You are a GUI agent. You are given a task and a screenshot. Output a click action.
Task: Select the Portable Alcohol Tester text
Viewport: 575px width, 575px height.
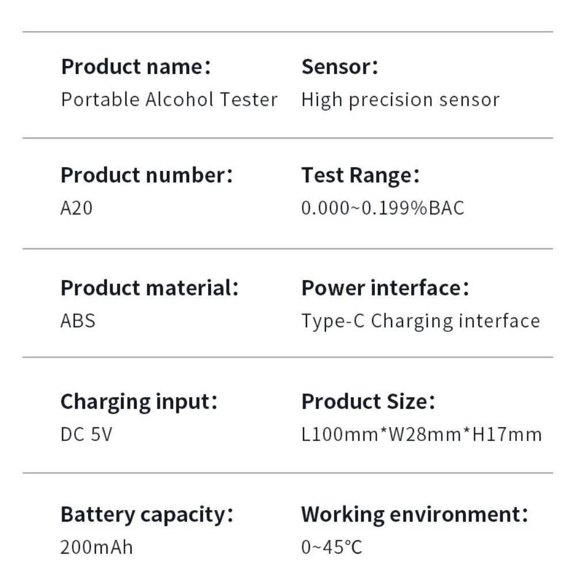(169, 99)
